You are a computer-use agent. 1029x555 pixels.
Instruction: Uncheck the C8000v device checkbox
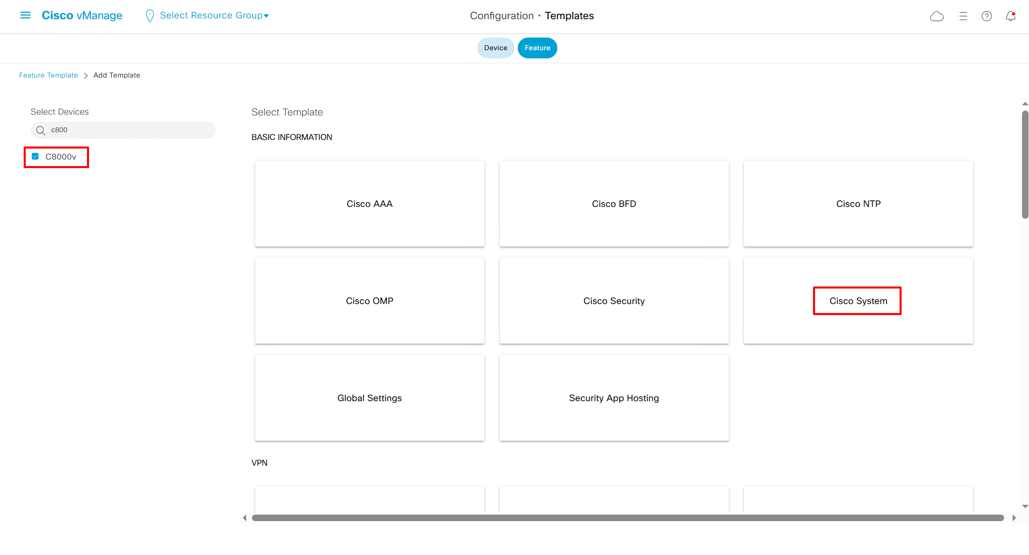click(36, 157)
